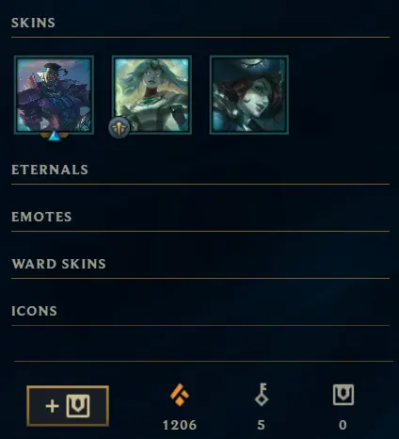Viewport: 399px width, 439px height.
Task: Click the 1206 orange essence amount
Action: [180, 425]
